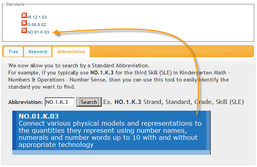Click bold NO.1.K.3 example beside Search button
The width and height of the screenshot is (257, 167).
pyautogui.click(x=128, y=102)
